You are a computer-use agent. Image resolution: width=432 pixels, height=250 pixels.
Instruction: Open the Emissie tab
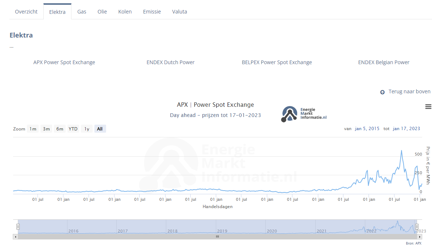[x=152, y=12]
